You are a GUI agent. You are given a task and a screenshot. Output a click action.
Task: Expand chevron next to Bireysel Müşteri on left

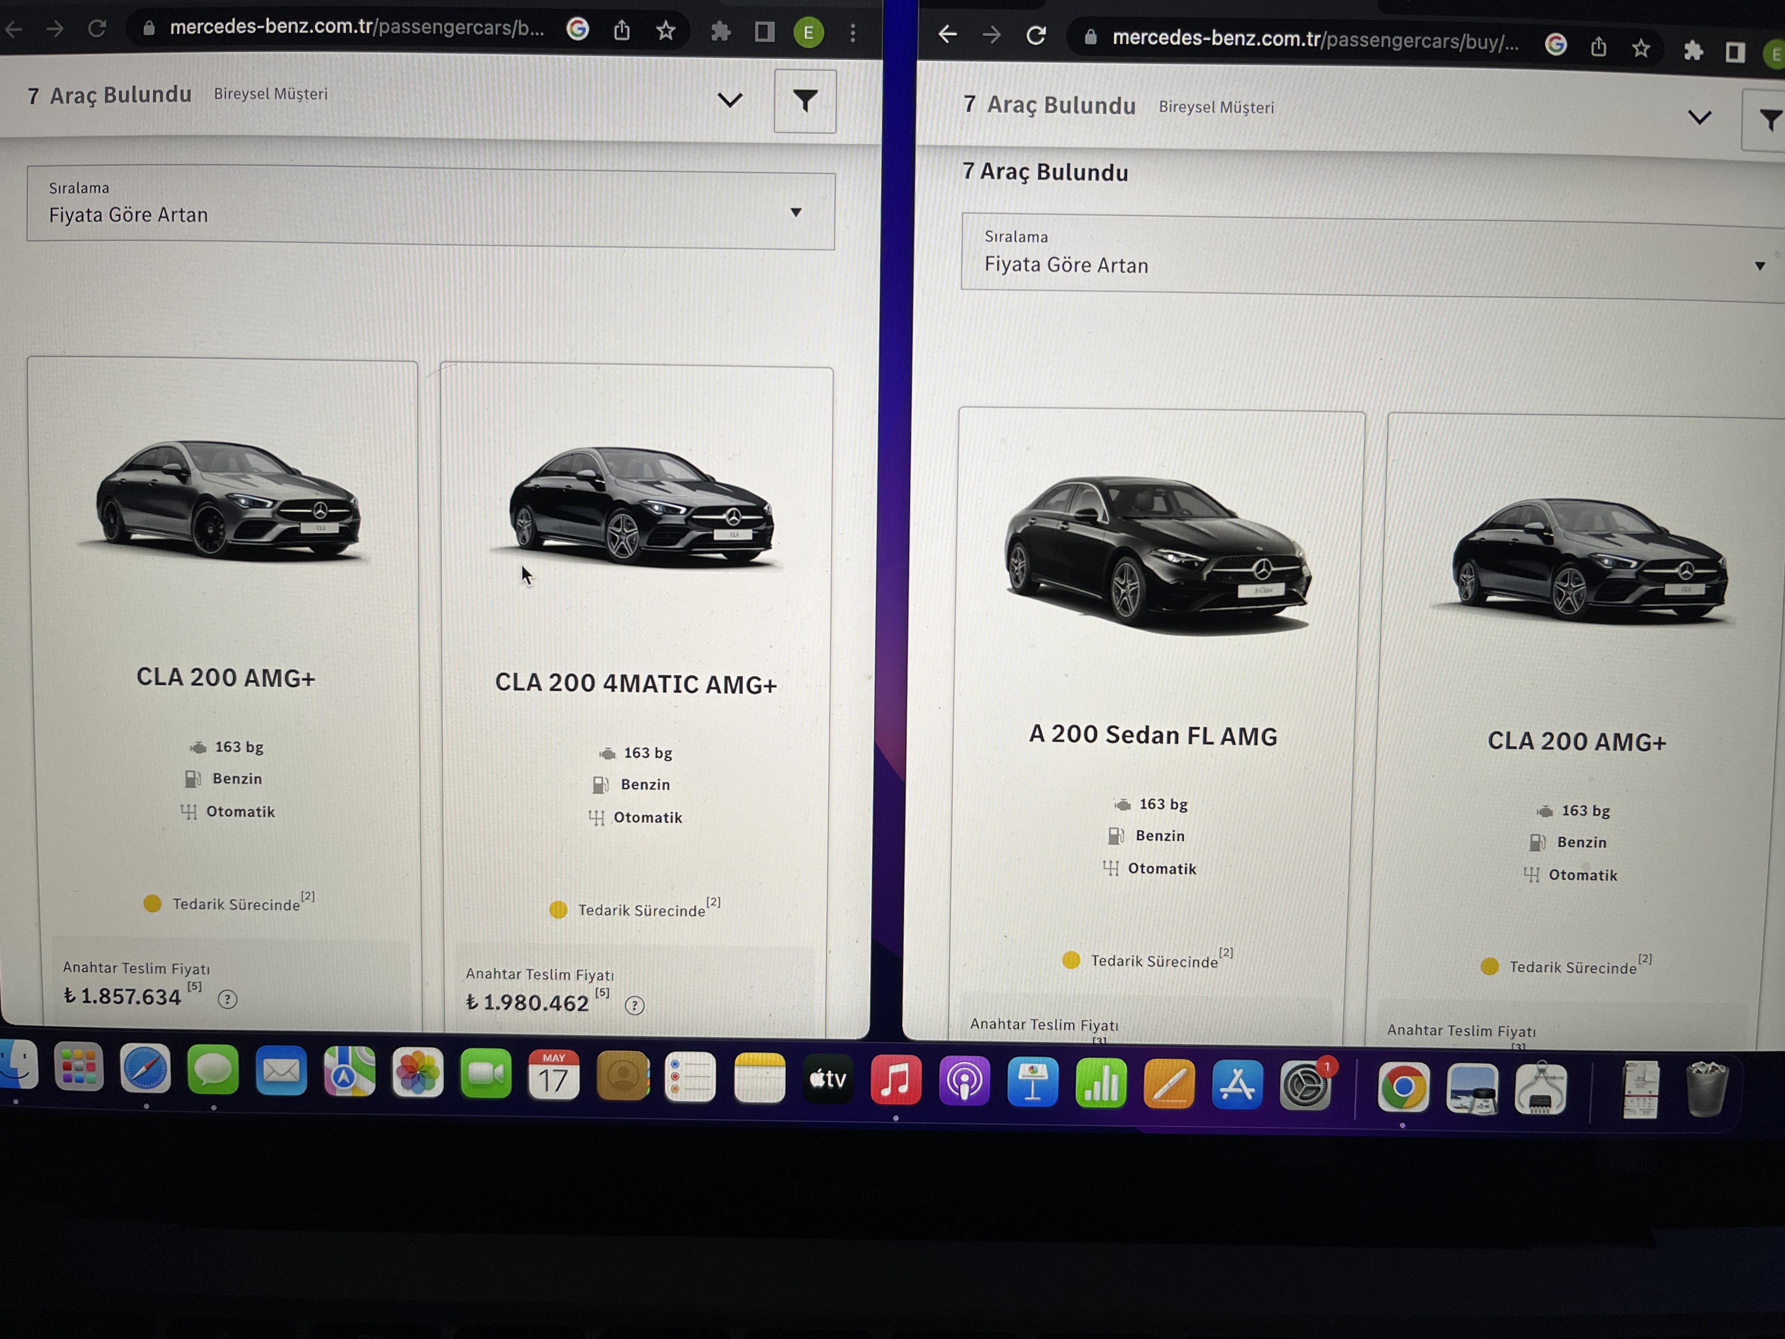[730, 100]
